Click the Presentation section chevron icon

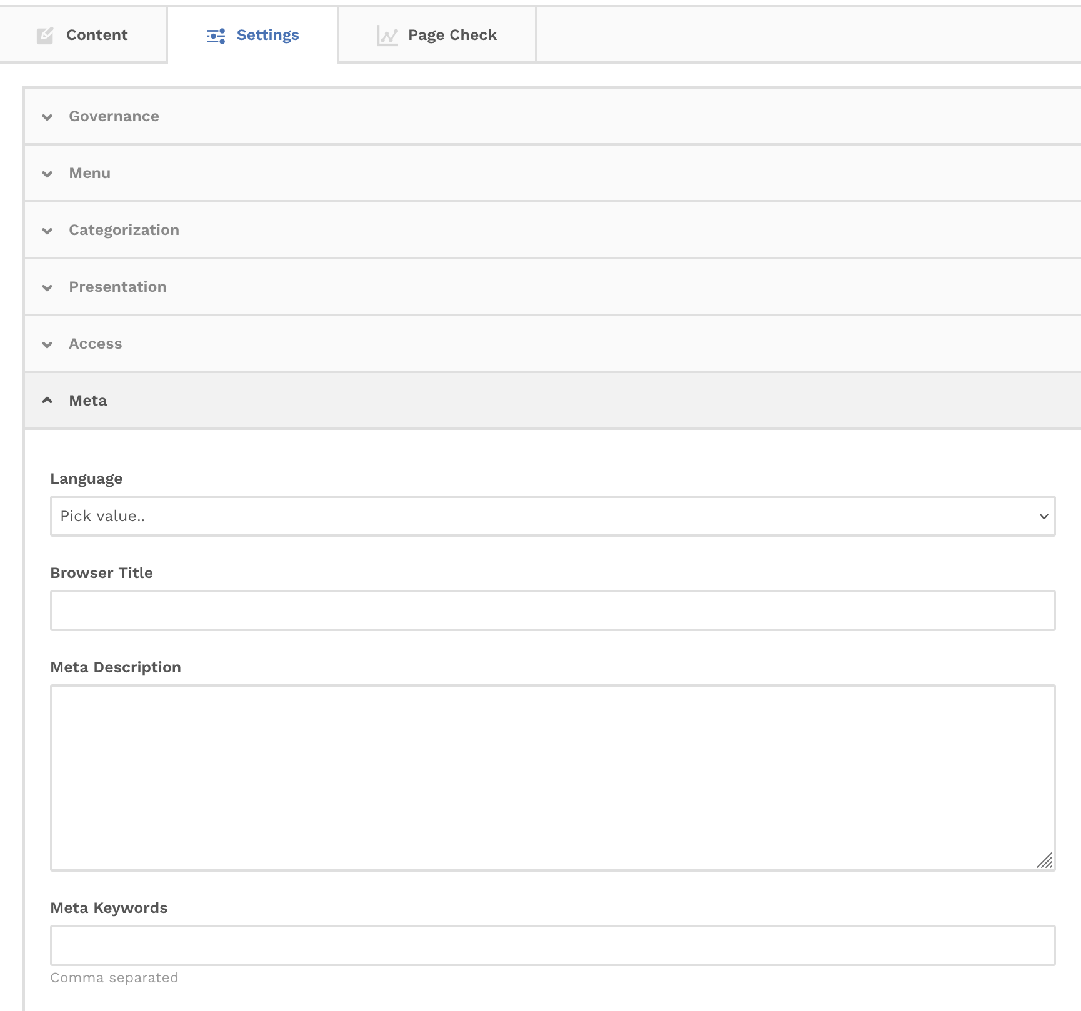(47, 288)
